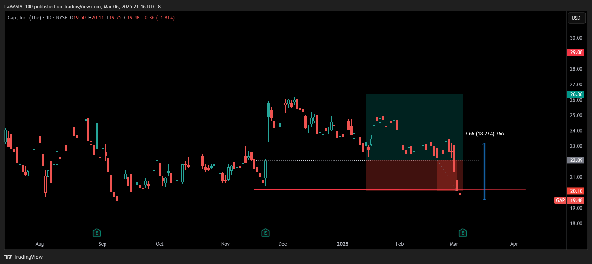Click the O19.50 open value
The image size is (592, 264).
pos(78,18)
